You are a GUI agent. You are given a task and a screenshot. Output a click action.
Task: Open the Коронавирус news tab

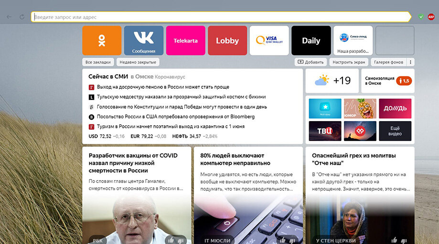coord(170,77)
